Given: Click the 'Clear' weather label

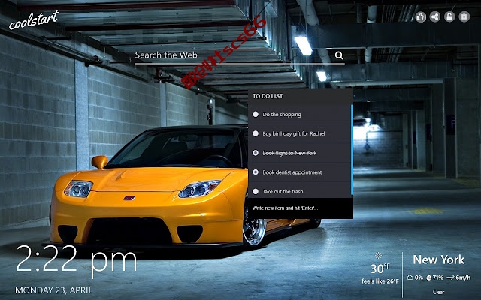Looking at the screenshot, I should (438, 292).
